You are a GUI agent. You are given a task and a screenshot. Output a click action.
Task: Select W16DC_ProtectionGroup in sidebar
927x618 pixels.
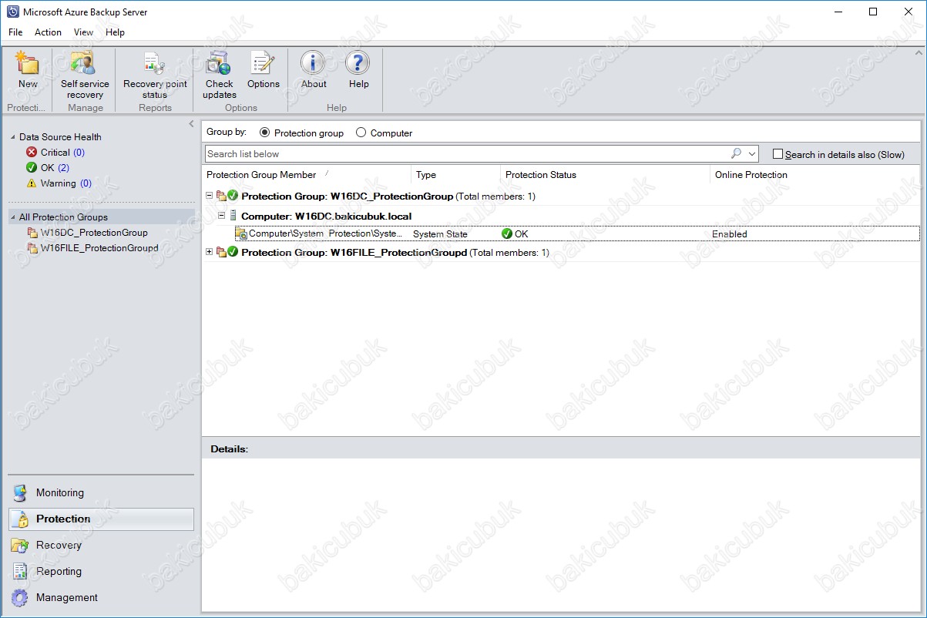(x=94, y=233)
